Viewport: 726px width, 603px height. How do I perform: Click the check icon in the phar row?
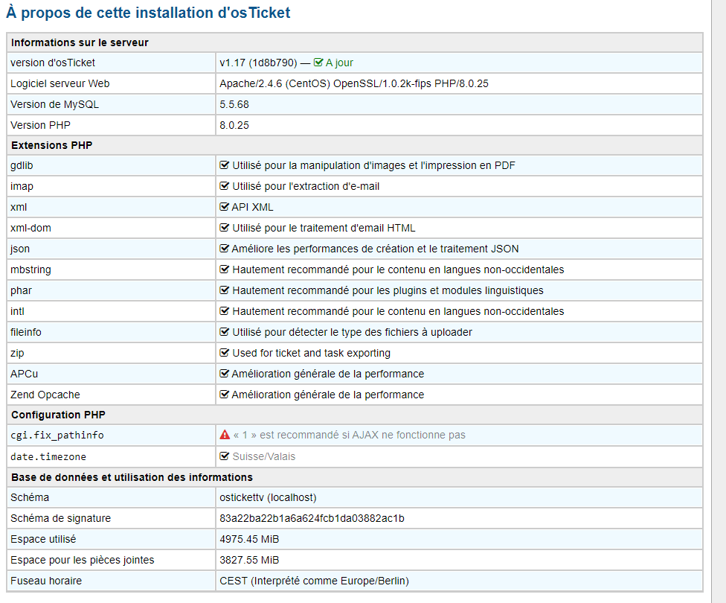coord(224,290)
